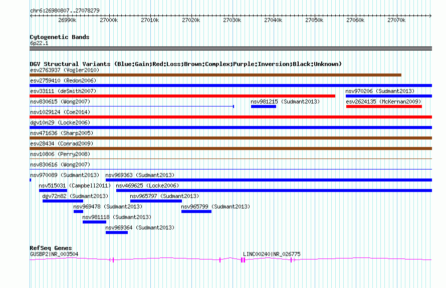This screenshot has height=288, width=446.
Task: Select the nsv965797 (Sudmant2013) blue bar
Action: [x=156, y=201]
